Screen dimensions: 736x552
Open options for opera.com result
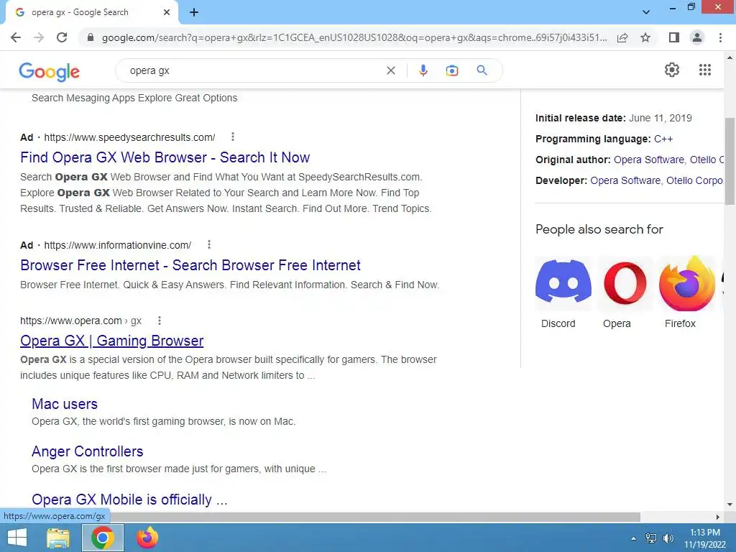160,321
